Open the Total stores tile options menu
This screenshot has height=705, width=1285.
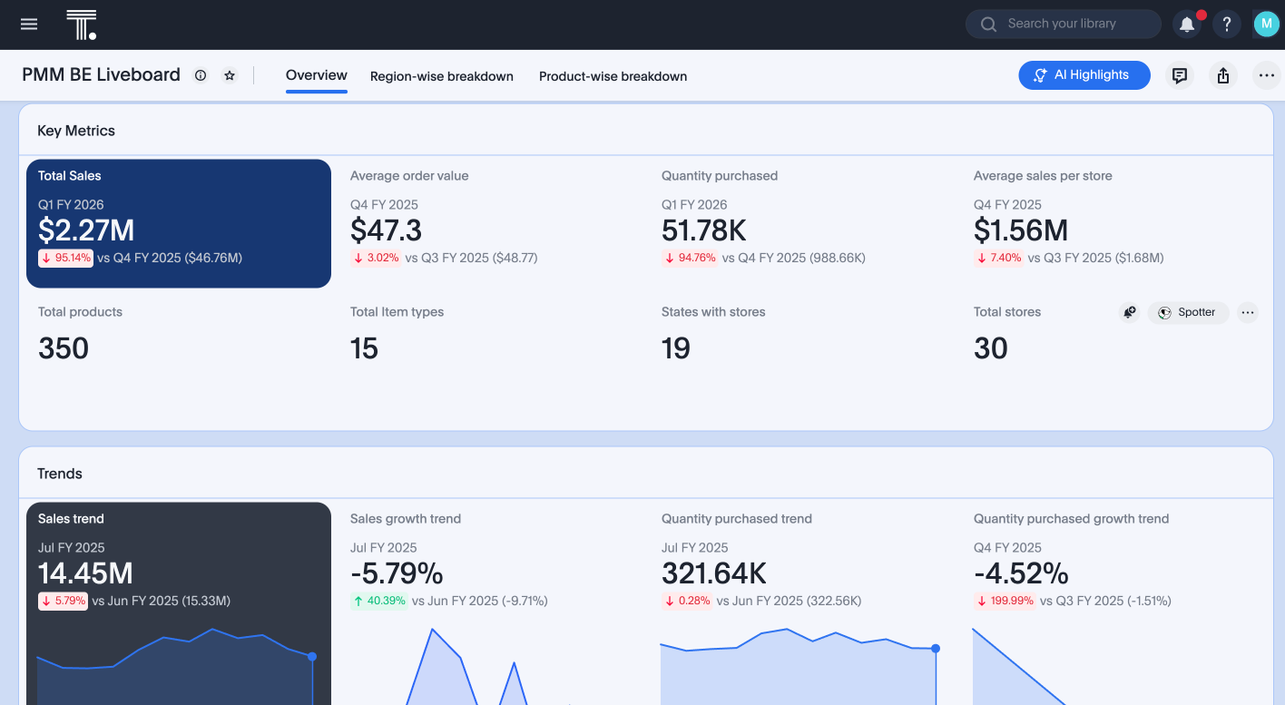1248,312
